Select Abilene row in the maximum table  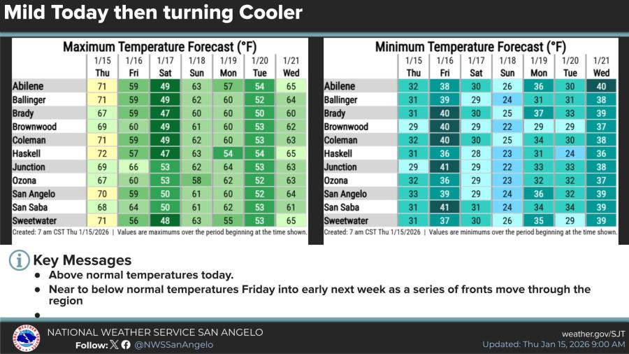pyautogui.click(x=27, y=87)
